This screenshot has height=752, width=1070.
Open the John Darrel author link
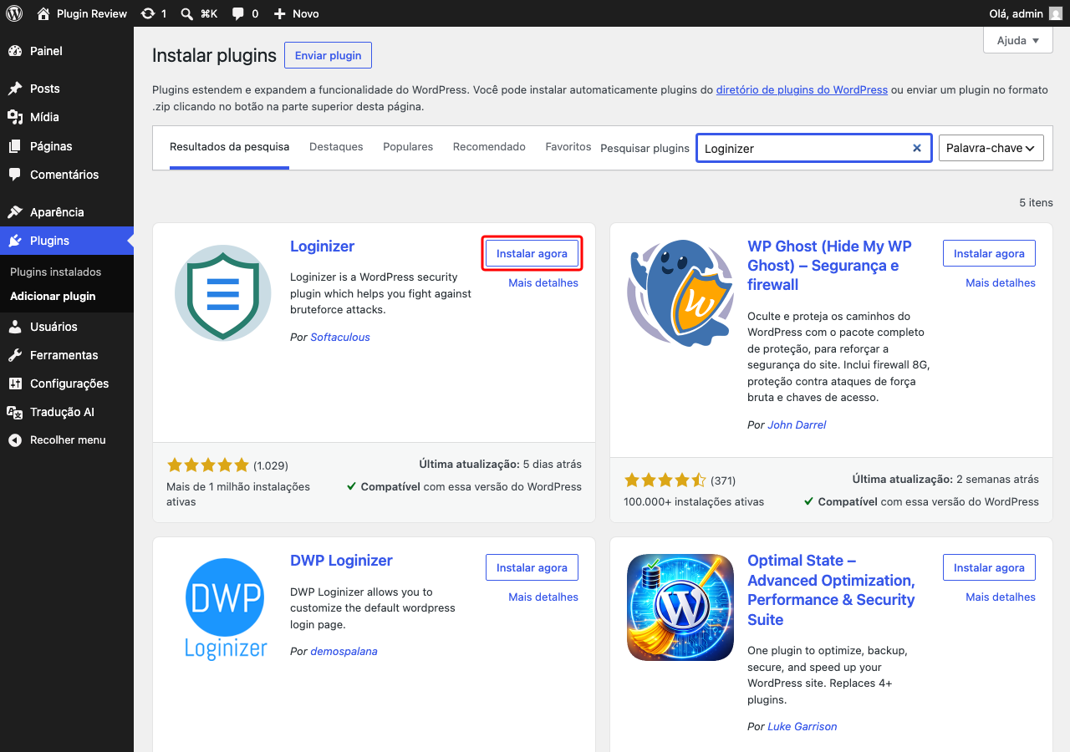pos(797,424)
